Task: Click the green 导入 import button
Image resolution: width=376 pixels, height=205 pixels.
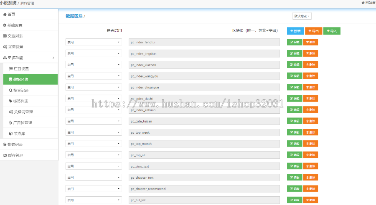Action: pos(332,31)
